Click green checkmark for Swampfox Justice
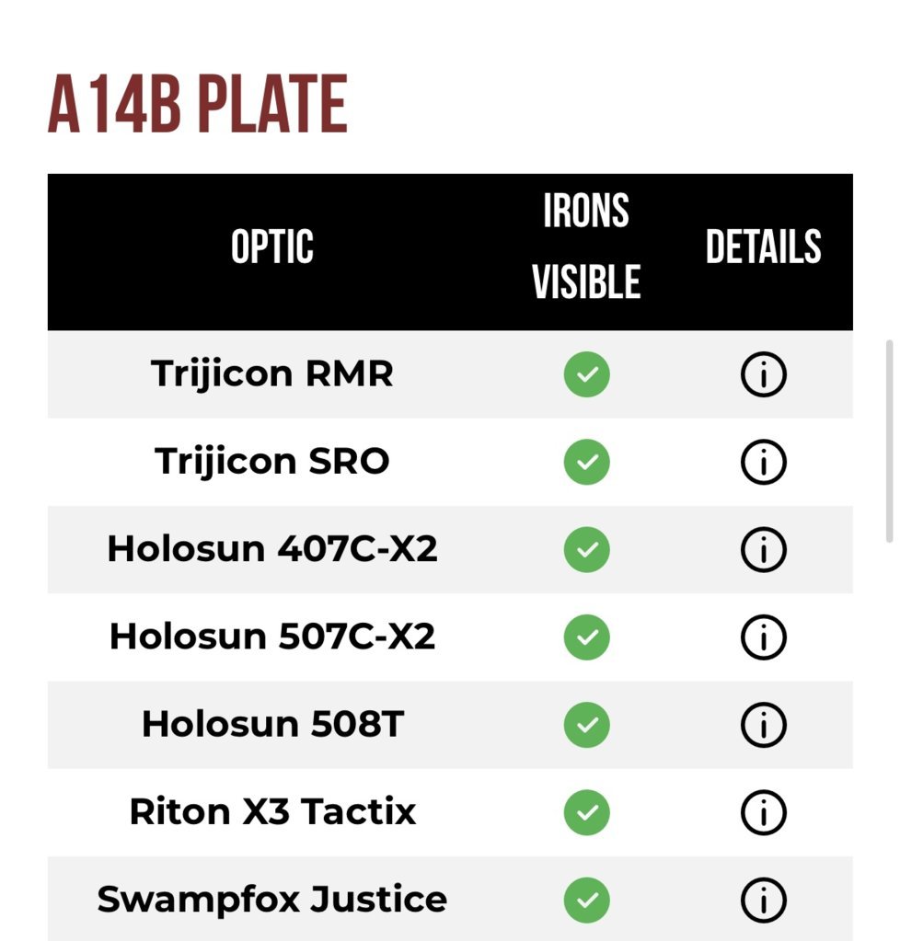Screen dimensions: 900x941 [x=586, y=901]
